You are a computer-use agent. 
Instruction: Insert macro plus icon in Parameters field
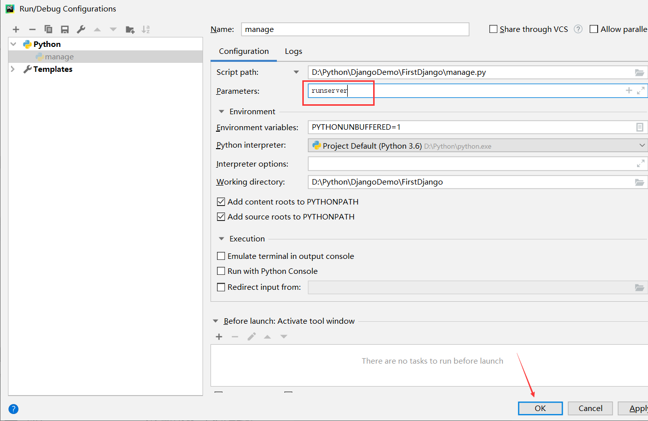(x=629, y=90)
